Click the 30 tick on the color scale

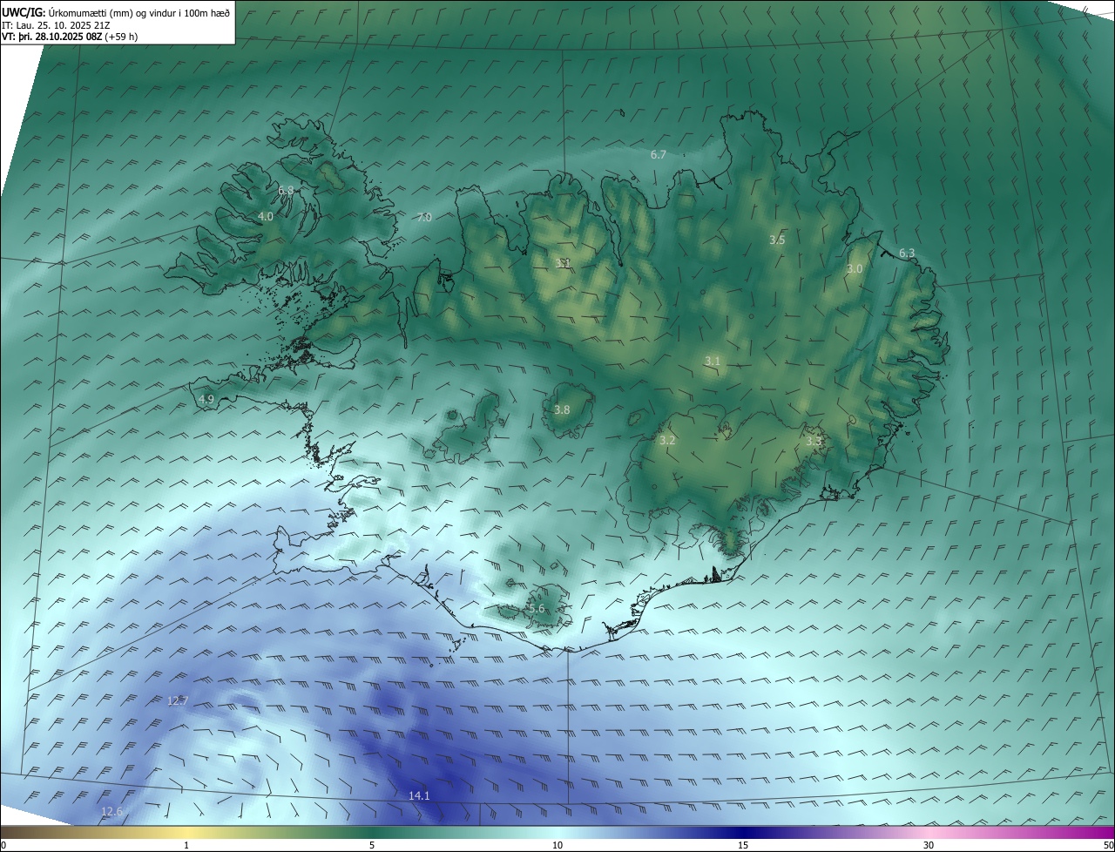[929, 845]
